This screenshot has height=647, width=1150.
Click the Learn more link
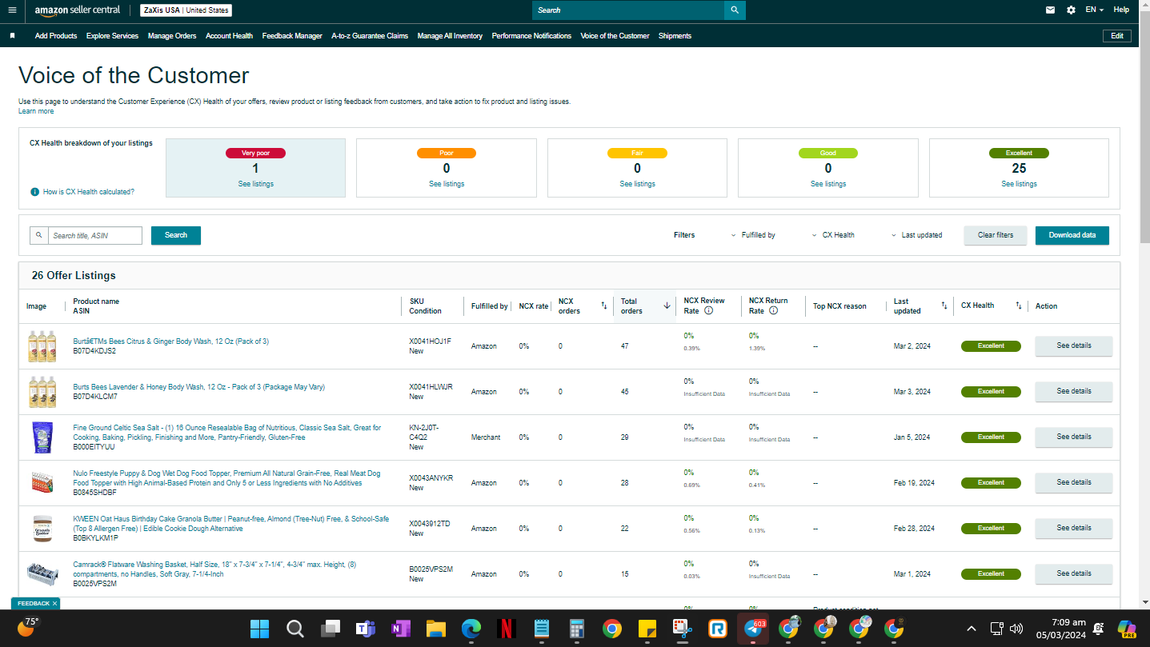36,111
